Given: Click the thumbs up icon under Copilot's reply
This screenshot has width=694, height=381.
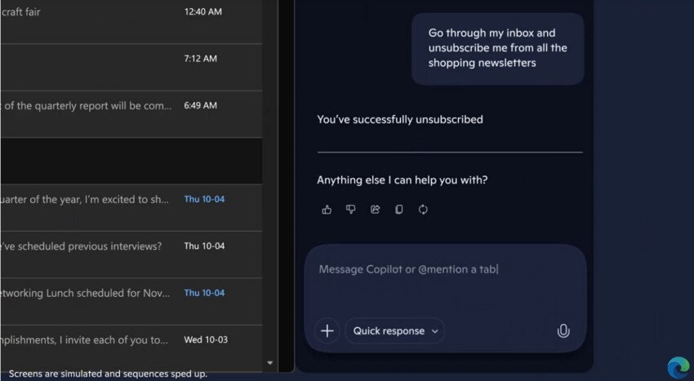Looking at the screenshot, I should point(327,210).
